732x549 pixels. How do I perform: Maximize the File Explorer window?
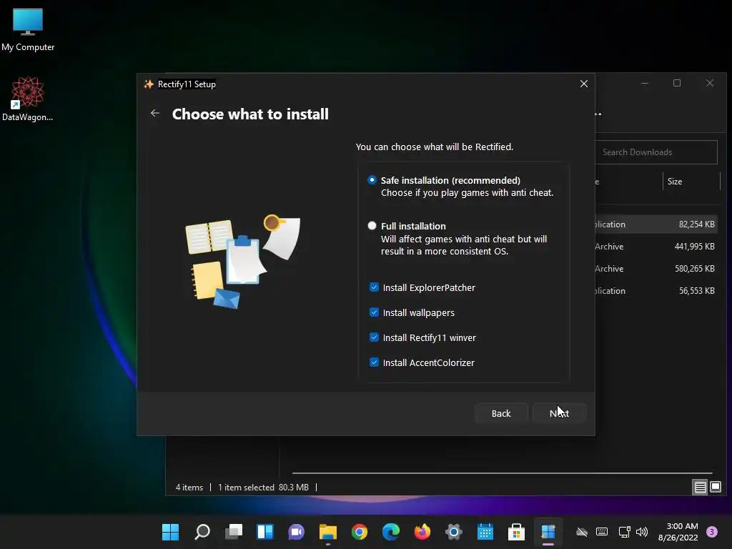(677, 83)
